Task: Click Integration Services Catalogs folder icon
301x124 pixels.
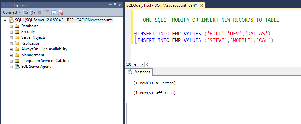Action: pyautogui.click(x=17, y=61)
